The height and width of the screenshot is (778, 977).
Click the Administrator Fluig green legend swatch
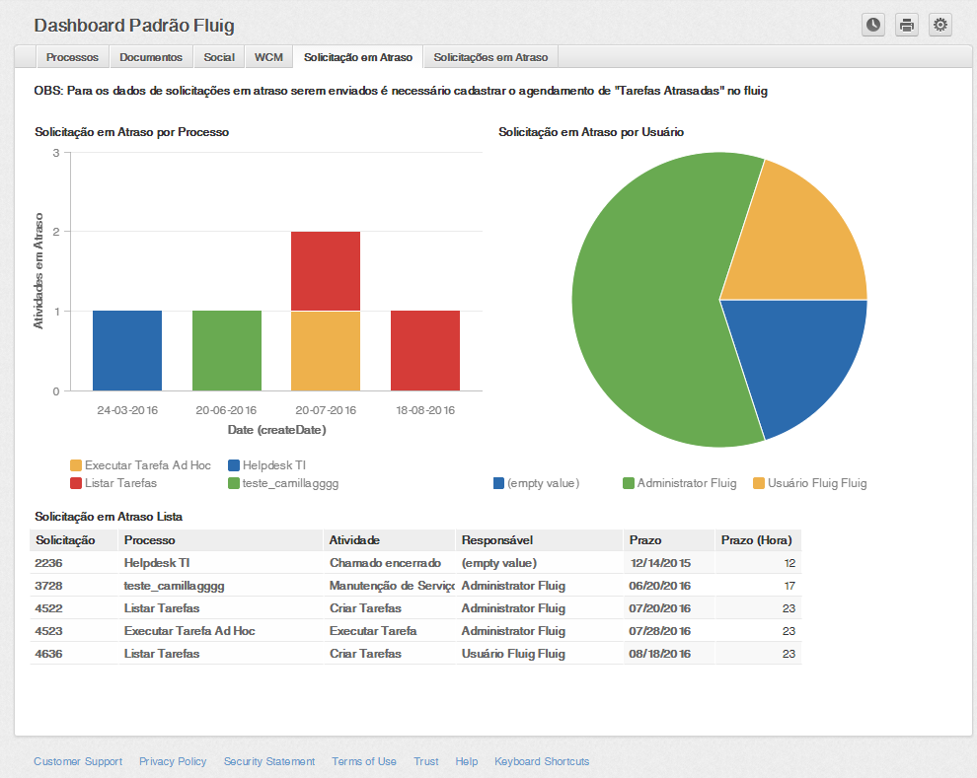(x=628, y=483)
